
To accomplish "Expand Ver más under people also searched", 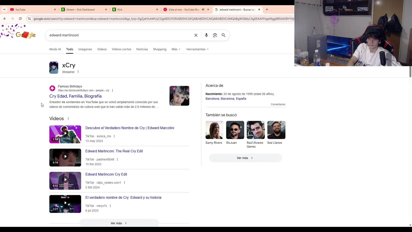I will click(x=245, y=158).
